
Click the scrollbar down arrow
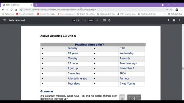coord(183,99)
